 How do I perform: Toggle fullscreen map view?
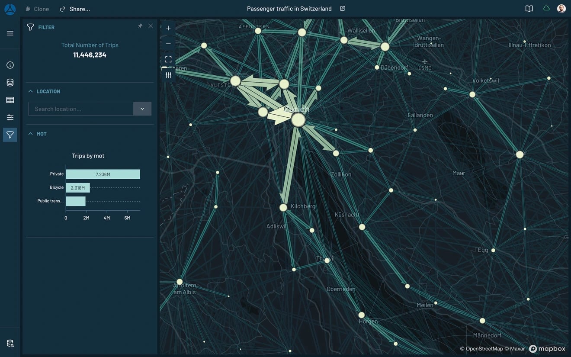coord(168,59)
